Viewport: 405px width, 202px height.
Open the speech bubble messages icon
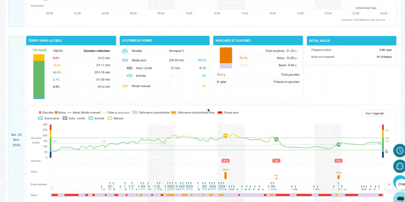point(399,166)
